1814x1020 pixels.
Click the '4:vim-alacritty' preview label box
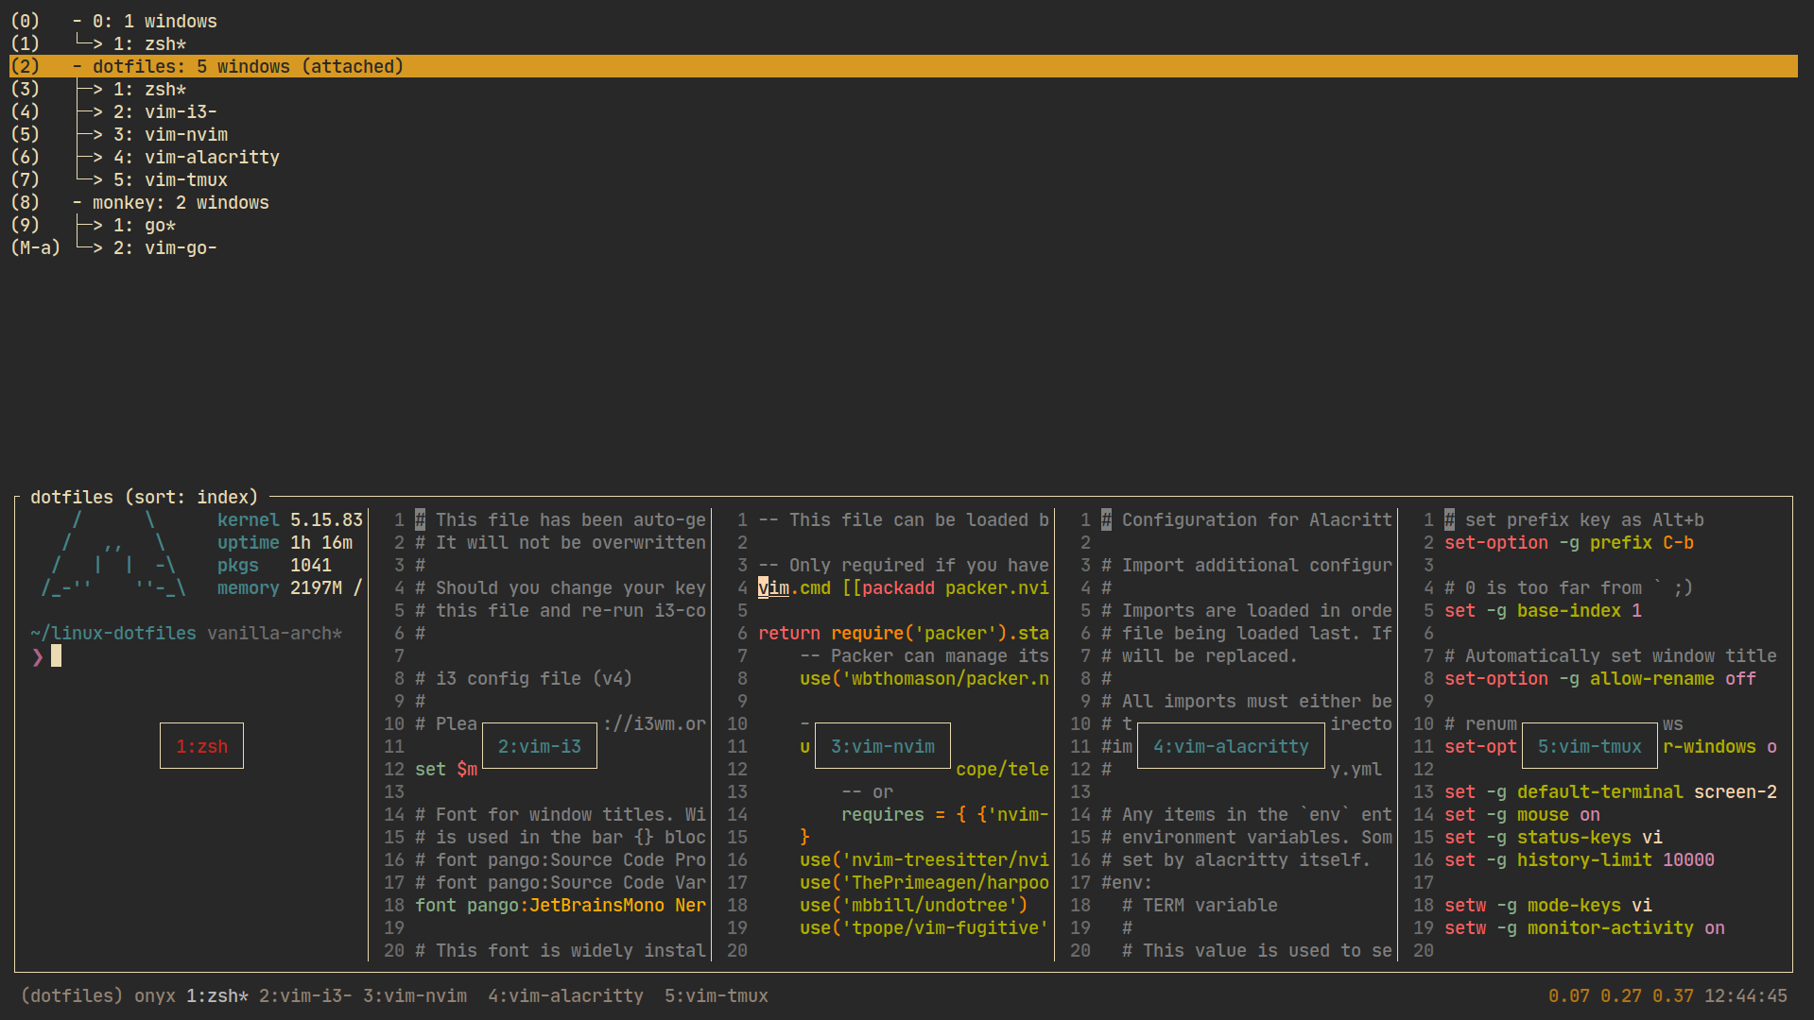(1231, 746)
